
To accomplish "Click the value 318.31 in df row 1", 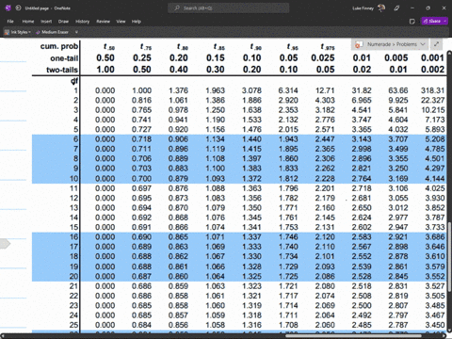I will point(433,90).
